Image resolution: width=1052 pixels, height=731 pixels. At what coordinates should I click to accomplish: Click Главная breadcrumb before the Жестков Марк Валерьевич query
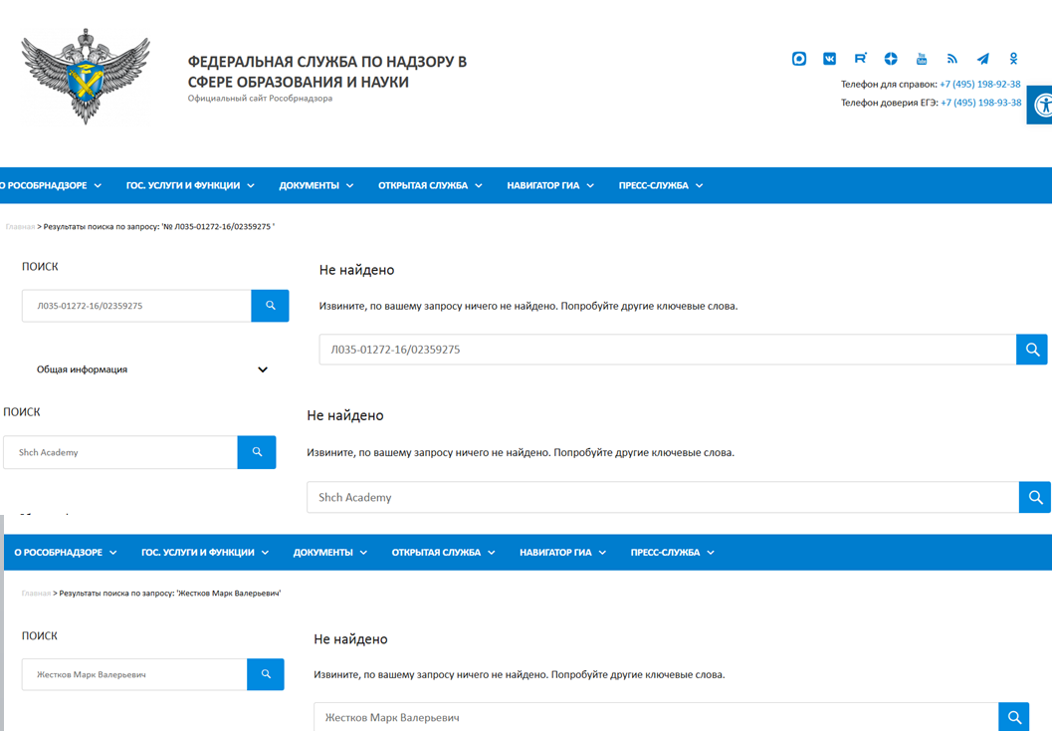[36, 594]
